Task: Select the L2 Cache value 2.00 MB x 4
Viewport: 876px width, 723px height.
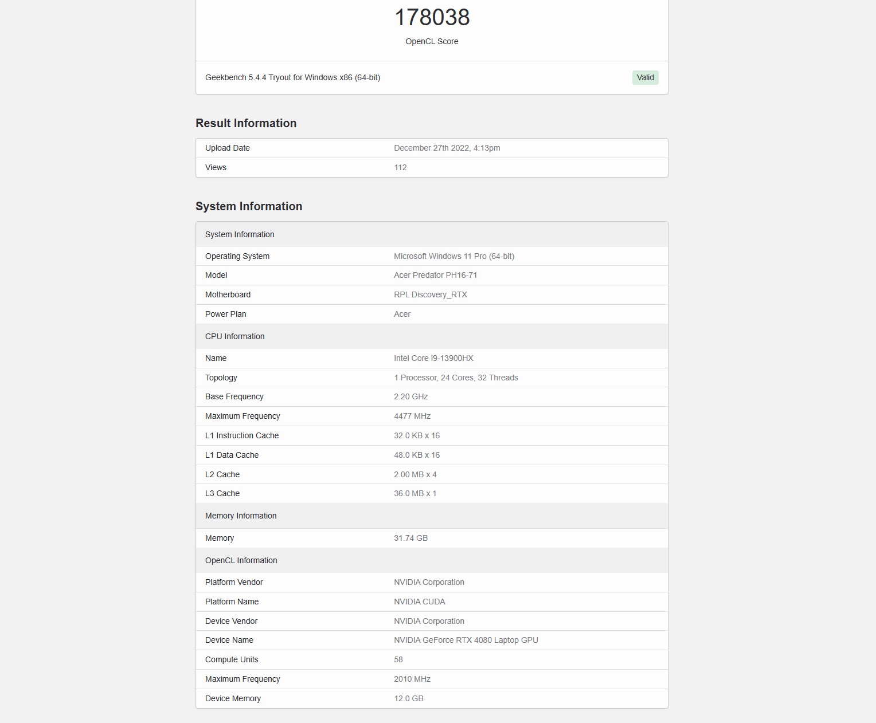Action: pos(415,474)
